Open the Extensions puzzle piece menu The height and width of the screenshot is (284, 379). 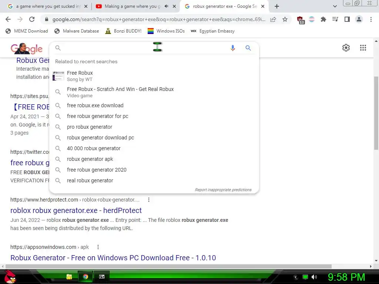click(x=323, y=19)
